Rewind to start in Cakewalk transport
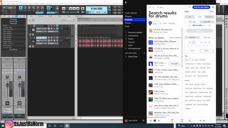Image resolution: width=228 pixels, height=128 pixels. pos(63,9)
